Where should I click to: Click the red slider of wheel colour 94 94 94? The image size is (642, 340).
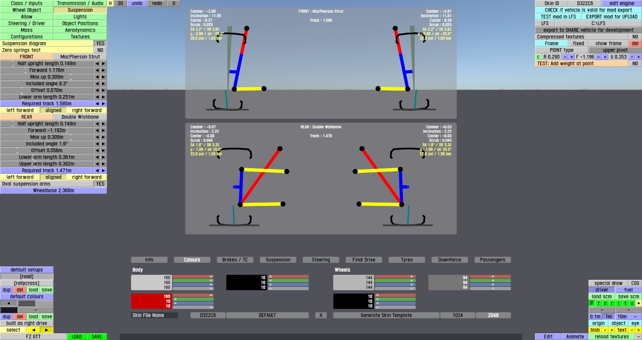(x=491, y=276)
